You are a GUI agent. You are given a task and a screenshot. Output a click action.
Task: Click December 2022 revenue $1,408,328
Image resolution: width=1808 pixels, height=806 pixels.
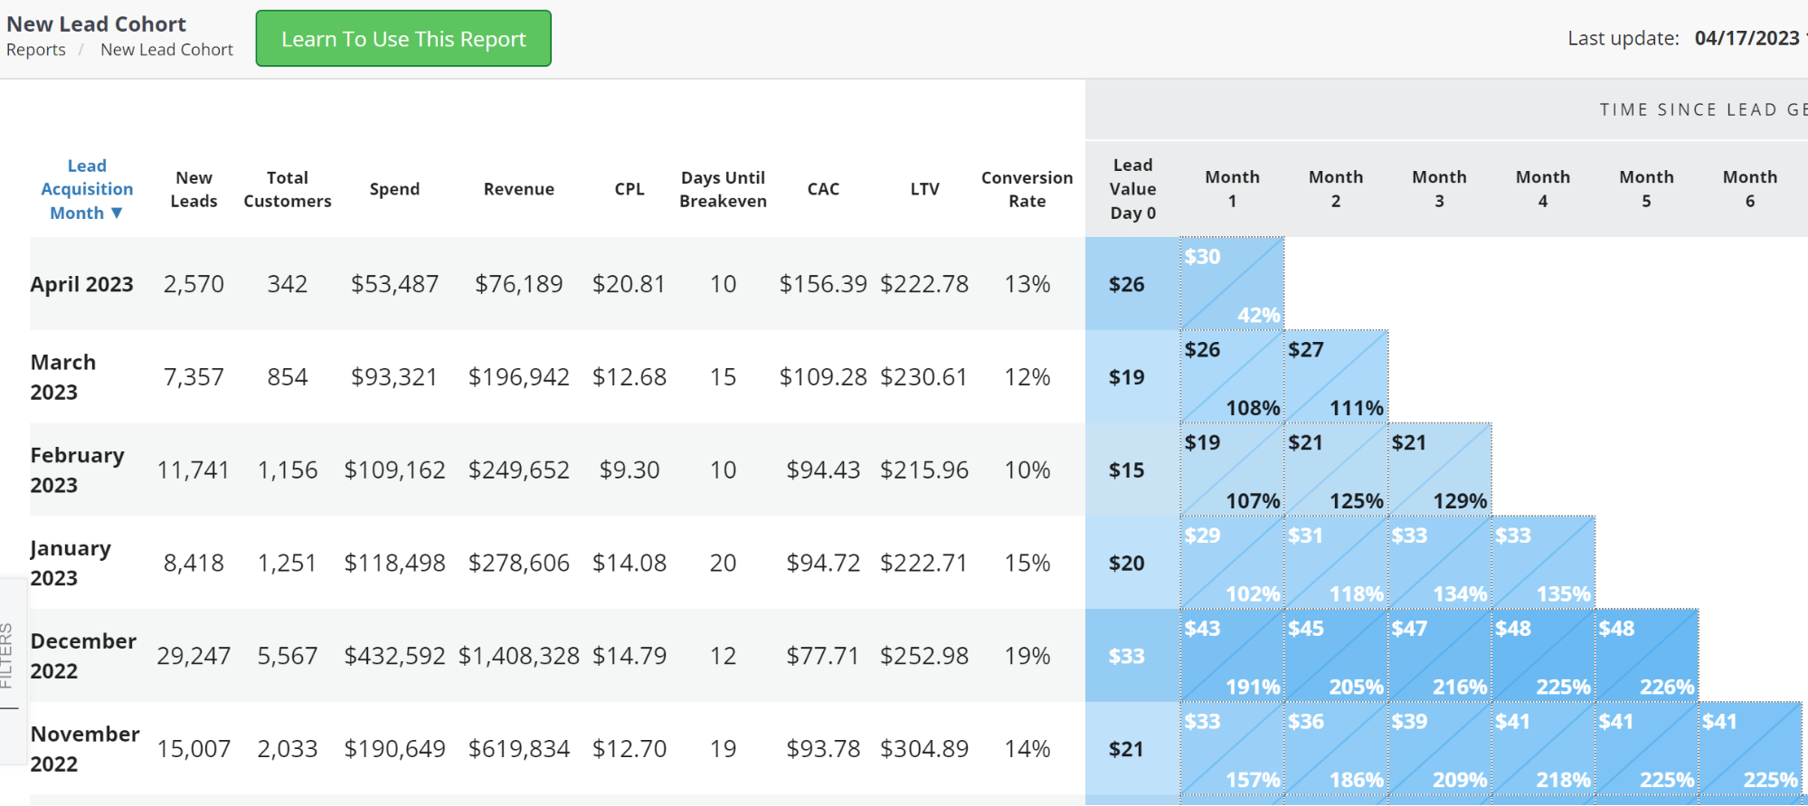(x=518, y=656)
